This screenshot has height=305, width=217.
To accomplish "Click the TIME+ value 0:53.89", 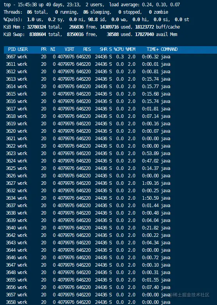I will pos(151,153).
